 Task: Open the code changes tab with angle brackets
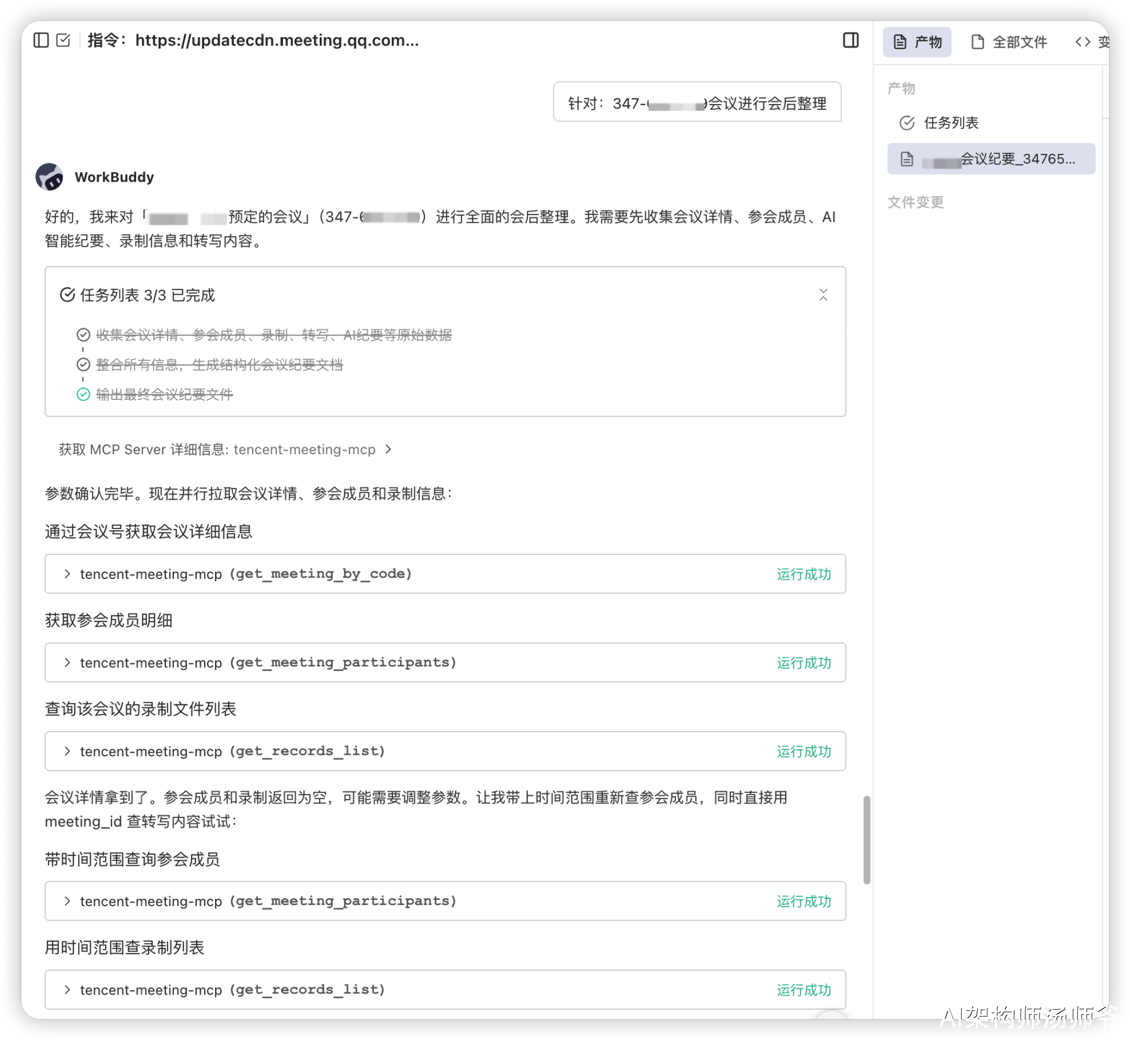(x=1091, y=42)
